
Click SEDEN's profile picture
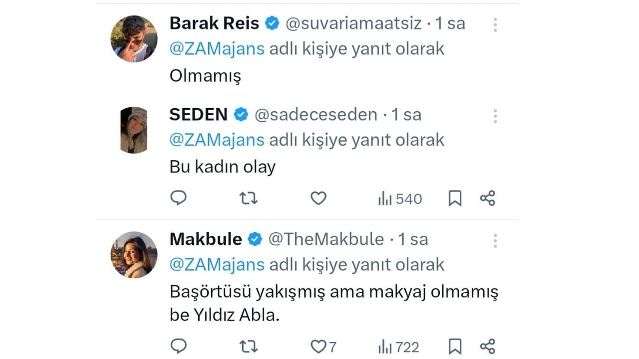133,129
